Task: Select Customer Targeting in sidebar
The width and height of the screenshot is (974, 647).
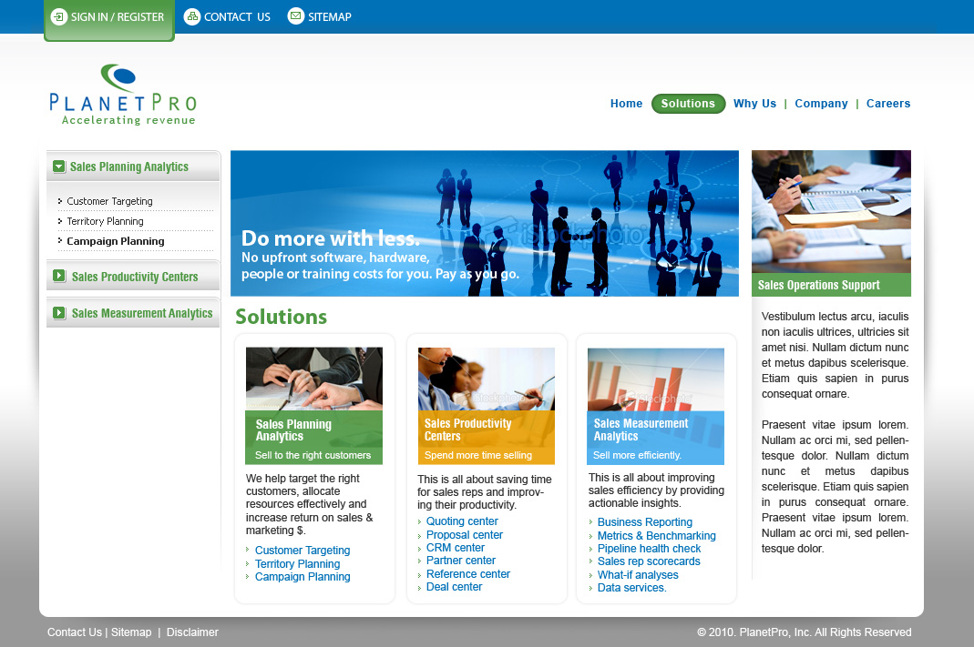Action: click(109, 201)
